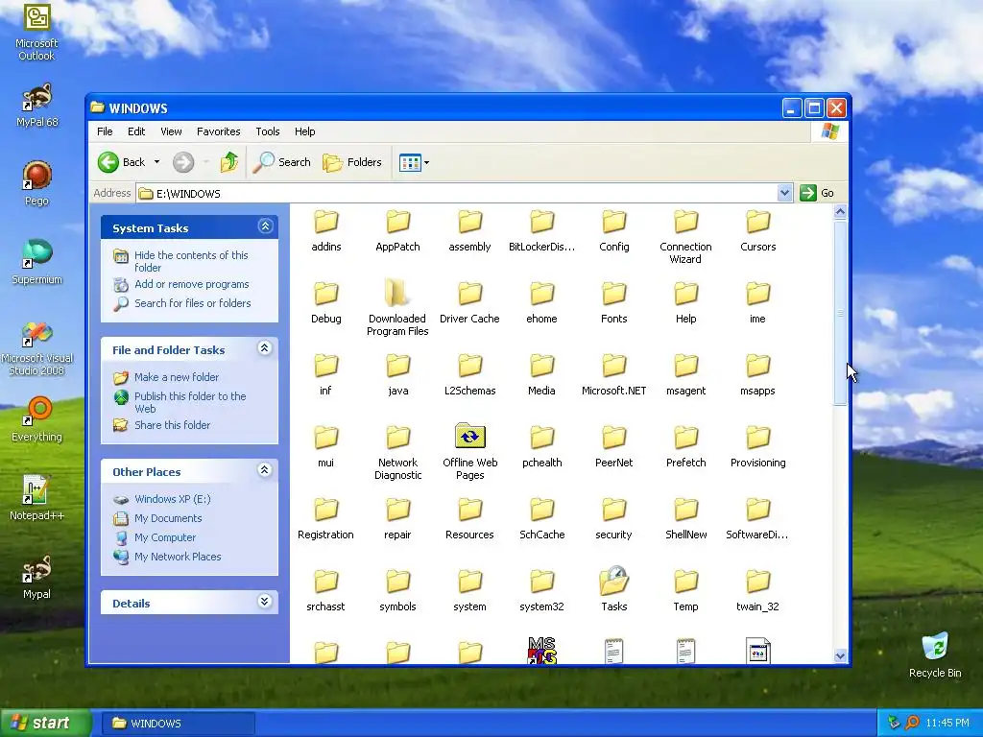Viewport: 983px width, 737px height.
Task: Click the scrollbar down arrow
Action: pos(840,655)
